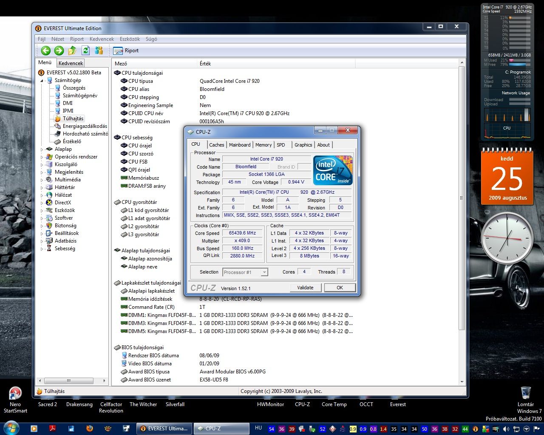544x435 pixels.
Task: Click the EVEREST Ultimate taskbar button
Action: pos(164,429)
